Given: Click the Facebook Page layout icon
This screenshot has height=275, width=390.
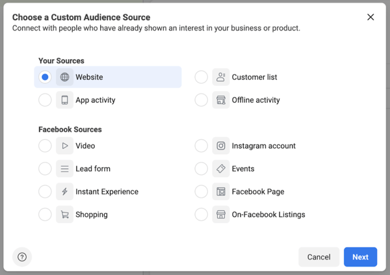Looking at the screenshot, I should click(x=221, y=192).
